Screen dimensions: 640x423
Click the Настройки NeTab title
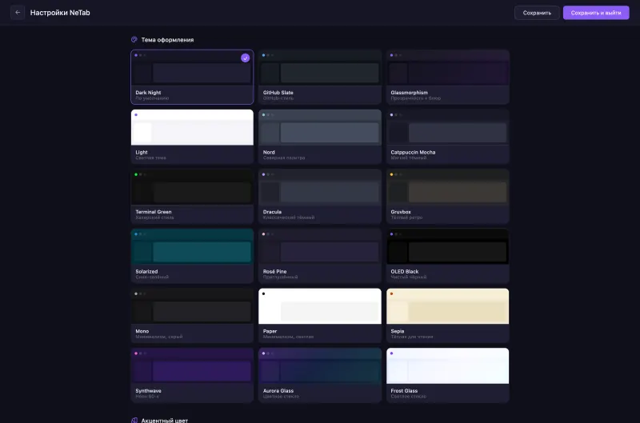pyautogui.click(x=60, y=13)
